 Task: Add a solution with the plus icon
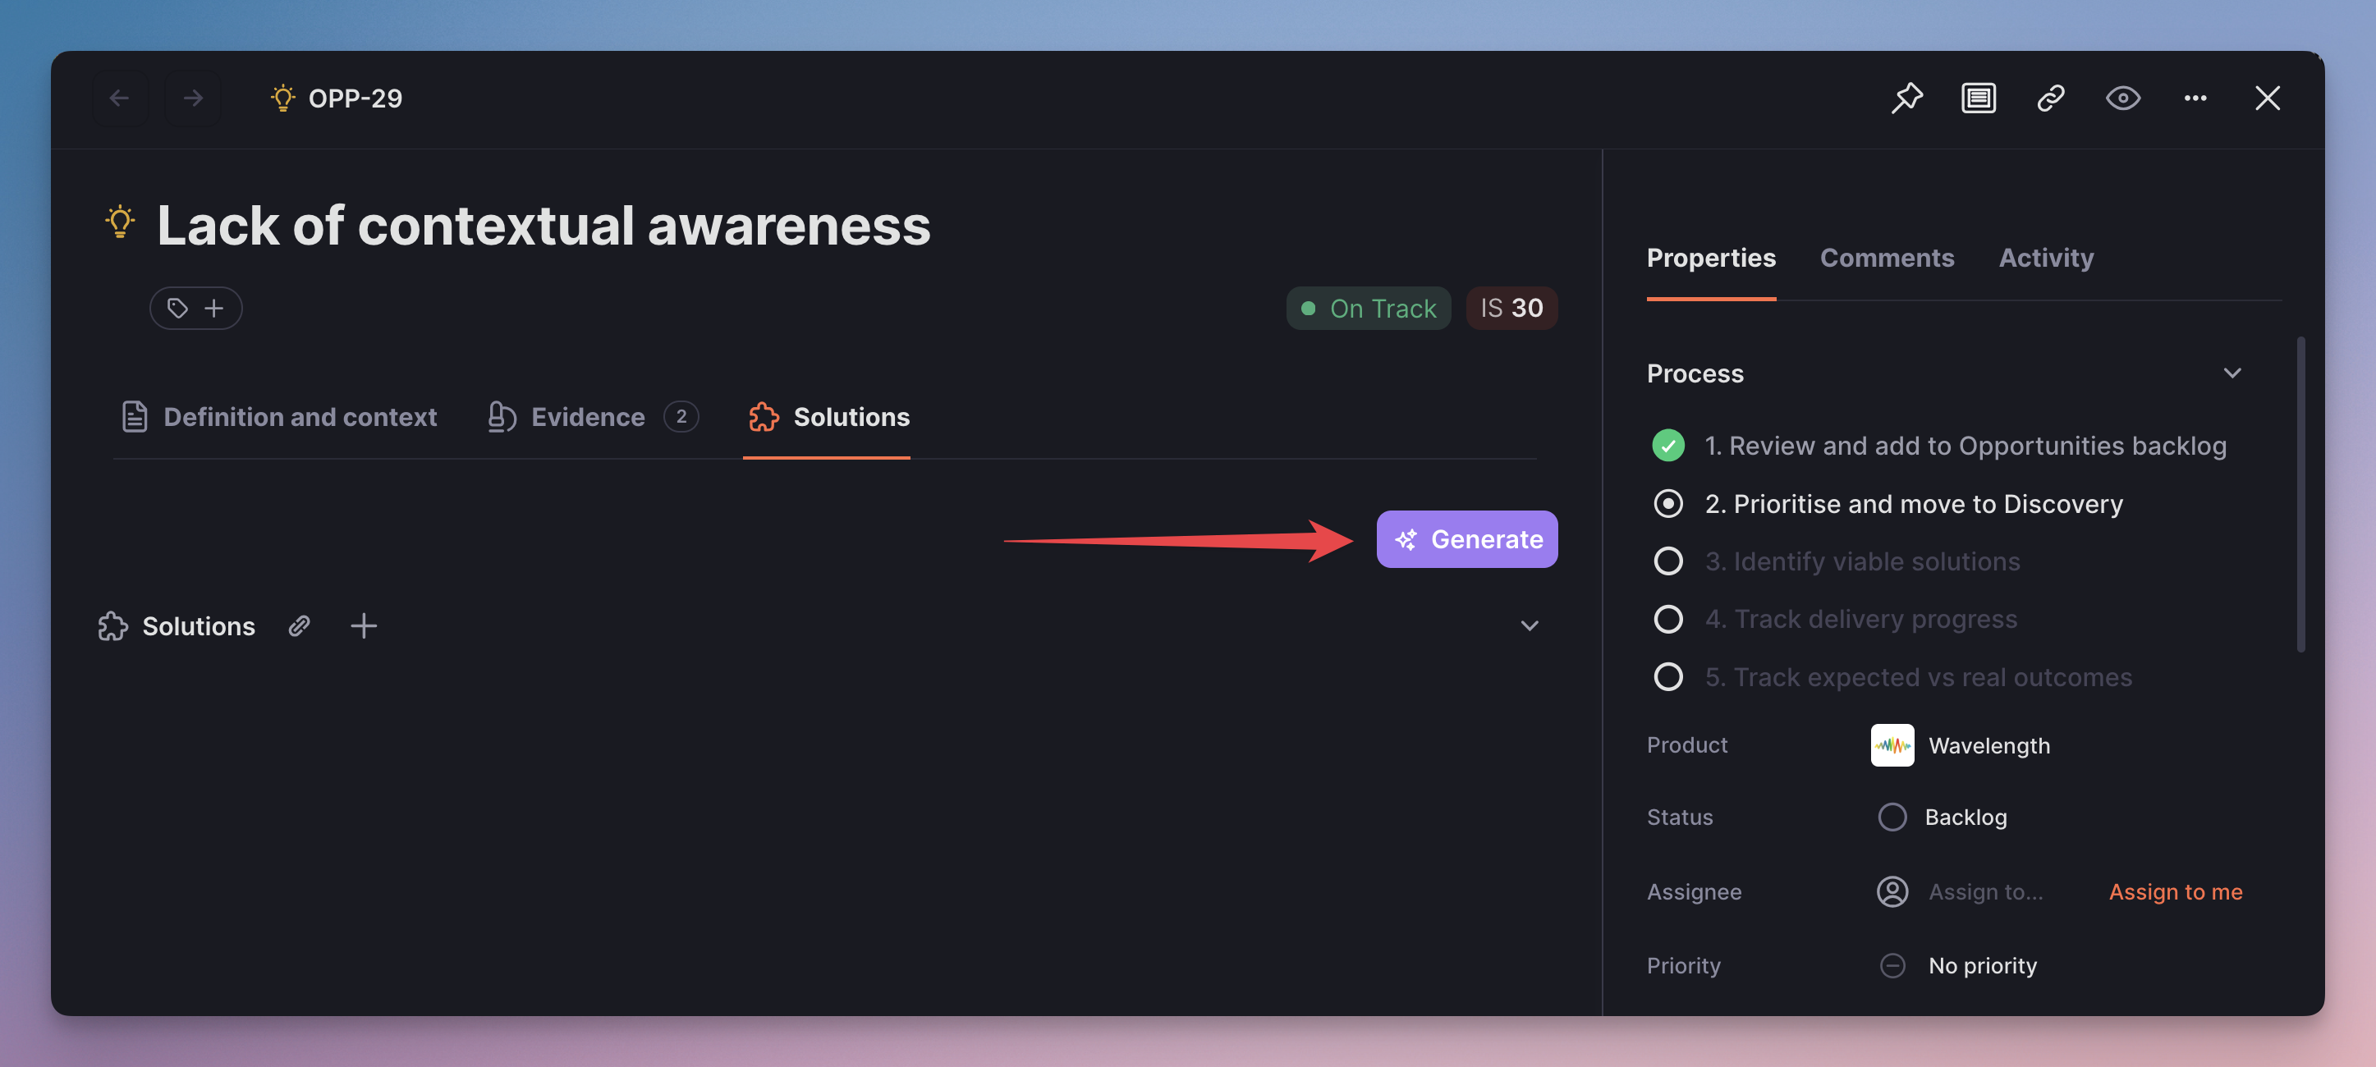tap(364, 626)
